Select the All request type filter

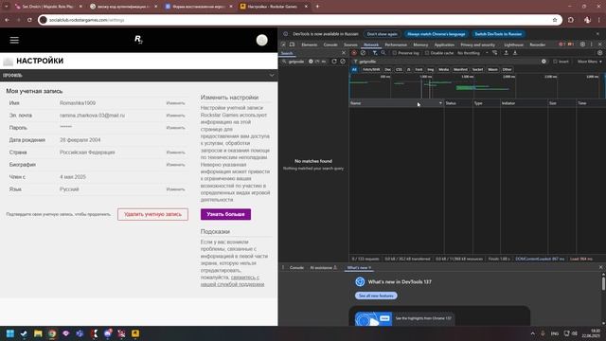(x=354, y=69)
